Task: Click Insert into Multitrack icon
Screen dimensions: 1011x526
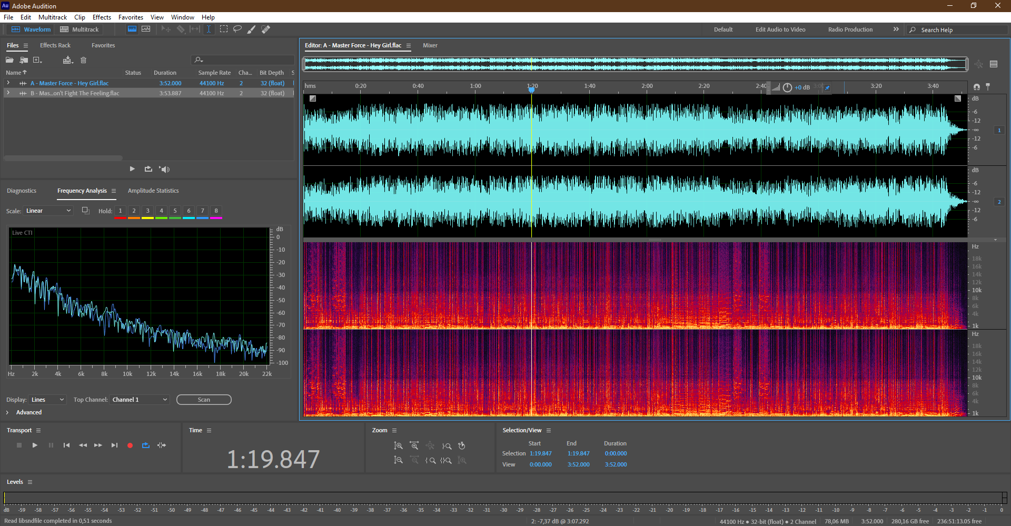Action: coord(68,60)
